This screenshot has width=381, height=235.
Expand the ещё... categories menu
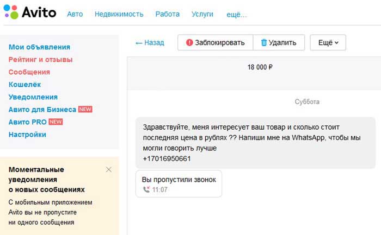pyautogui.click(x=236, y=15)
